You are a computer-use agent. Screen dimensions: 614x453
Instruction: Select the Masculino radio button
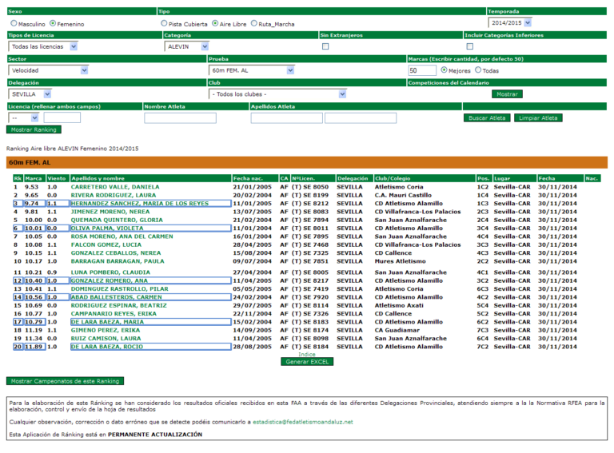14,24
